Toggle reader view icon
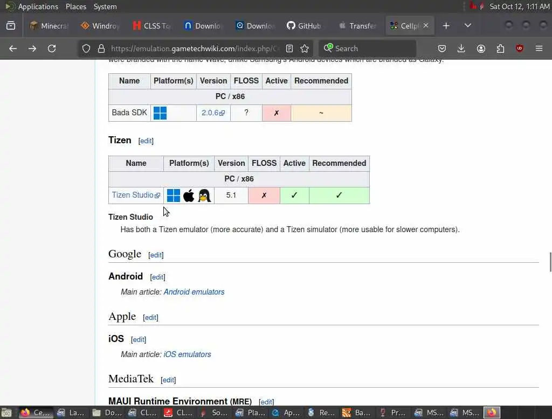 (289, 48)
